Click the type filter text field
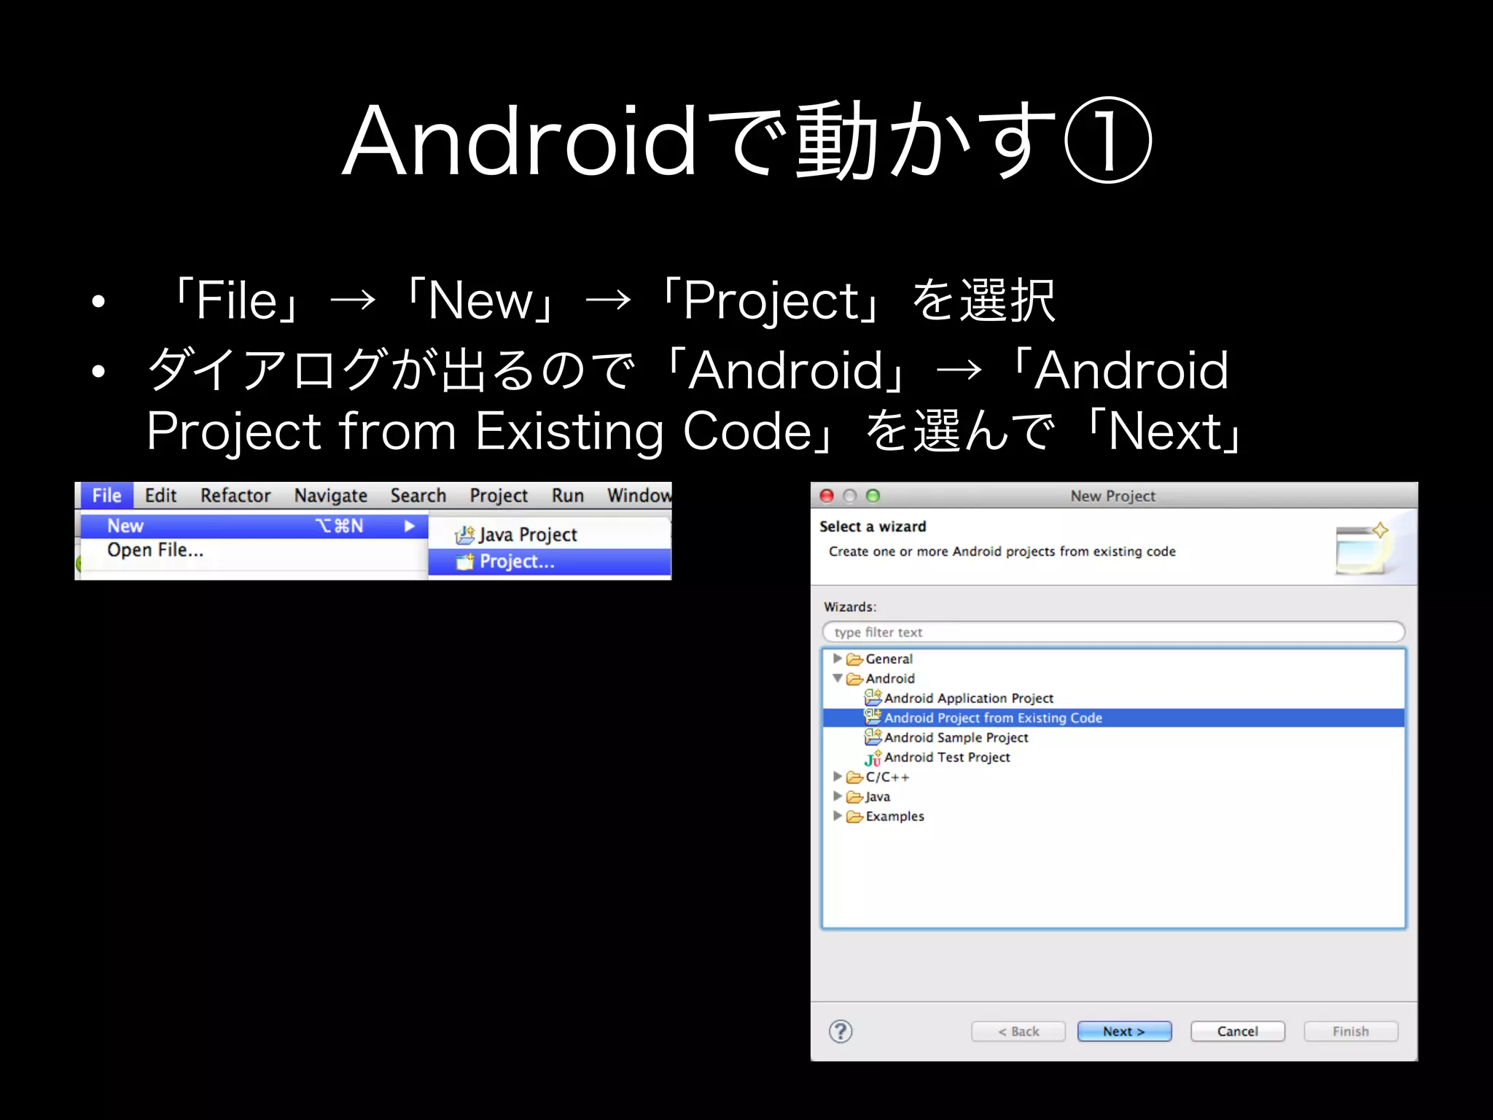This screenshot has width=1493, height=1120. [1113, 632]
